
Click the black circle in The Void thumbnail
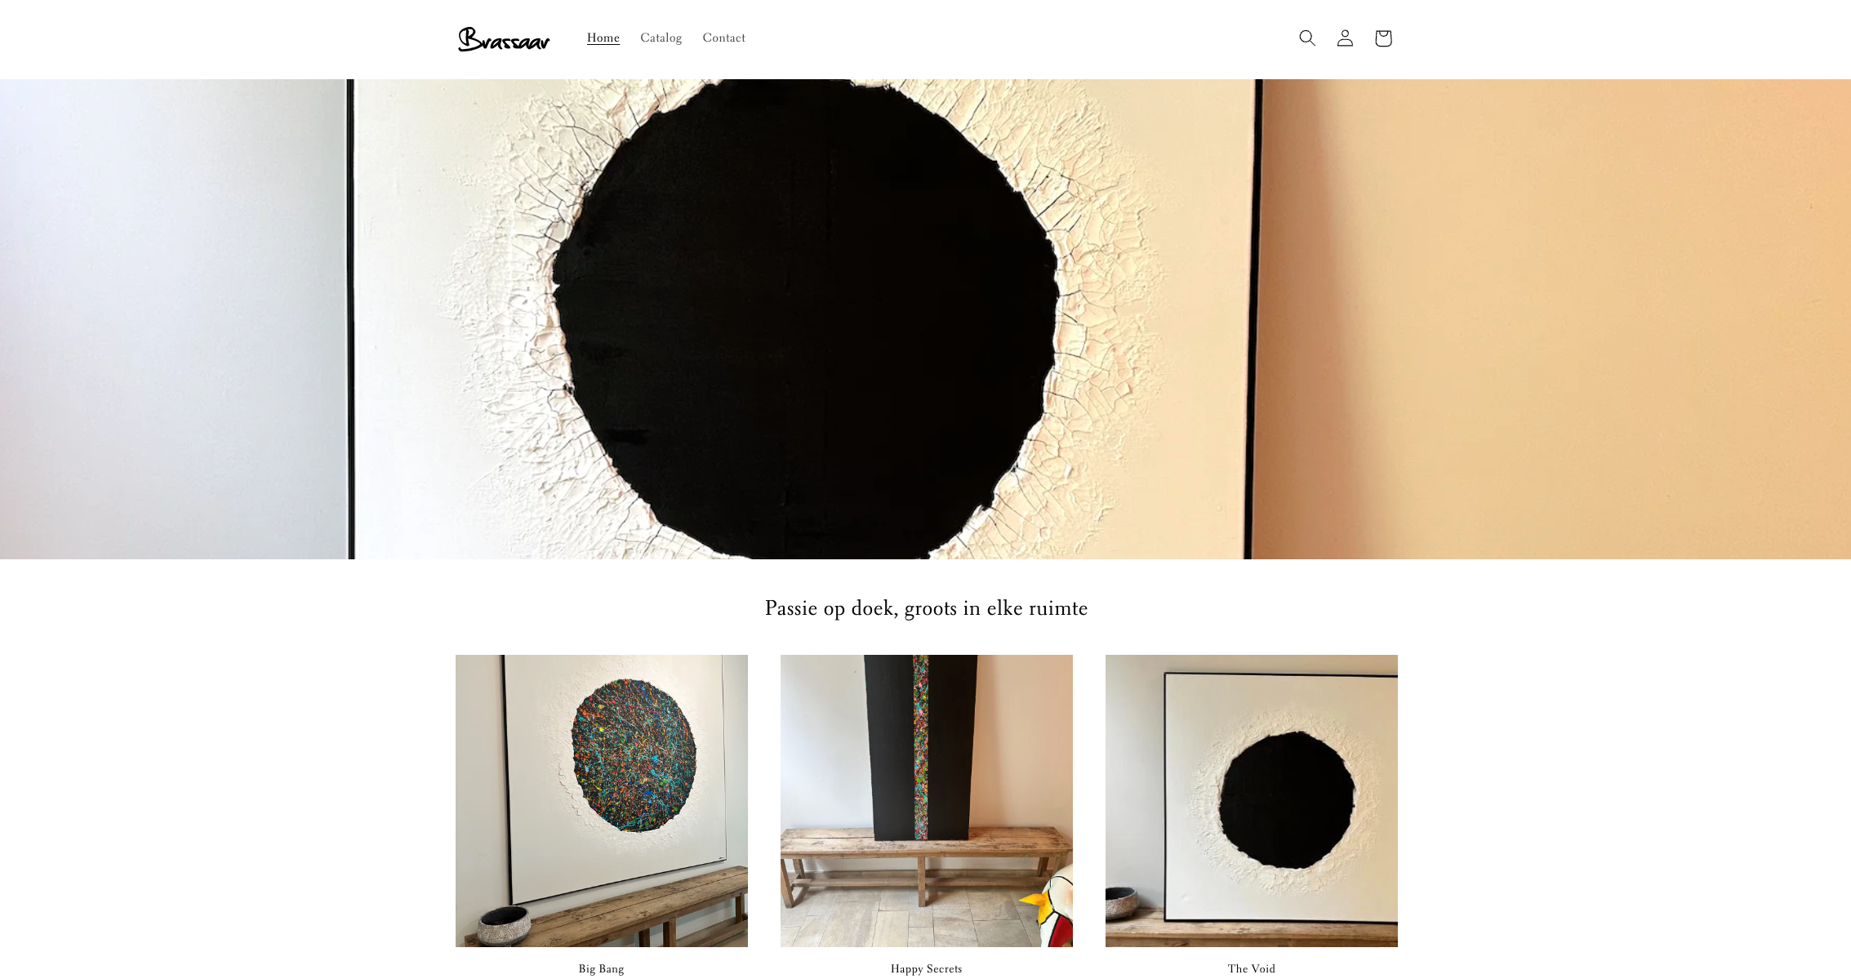pyautogui.click(x=1287, y=800)
